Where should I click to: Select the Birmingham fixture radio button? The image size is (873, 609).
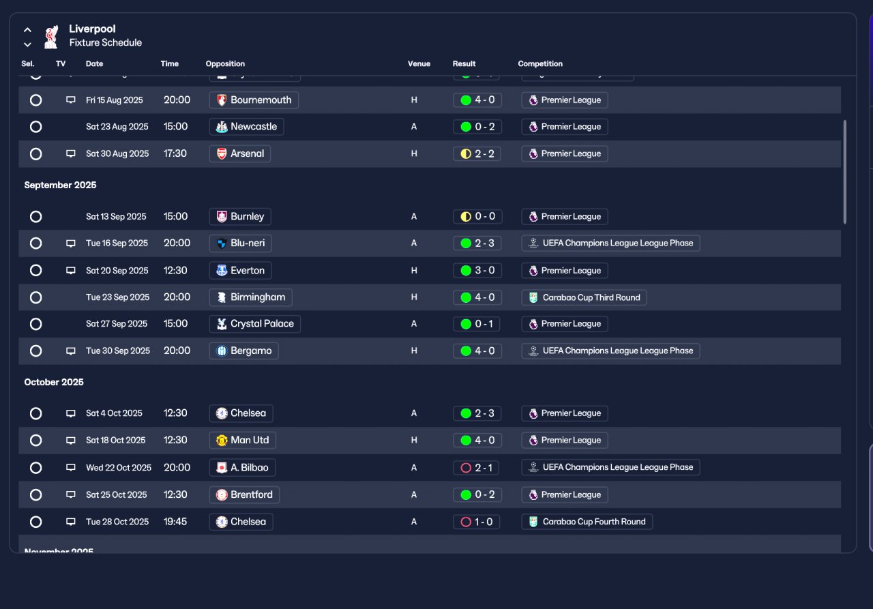coord(36,297)
